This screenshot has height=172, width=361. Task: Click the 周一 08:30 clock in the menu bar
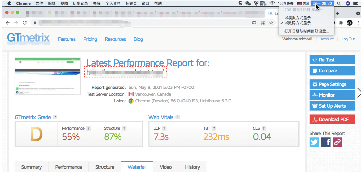(x=322, y=3)
